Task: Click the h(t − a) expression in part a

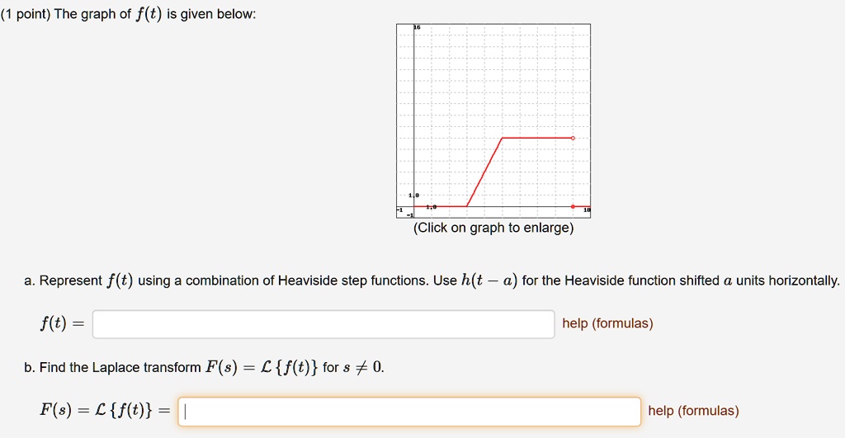Action: [x=489, y=280]
